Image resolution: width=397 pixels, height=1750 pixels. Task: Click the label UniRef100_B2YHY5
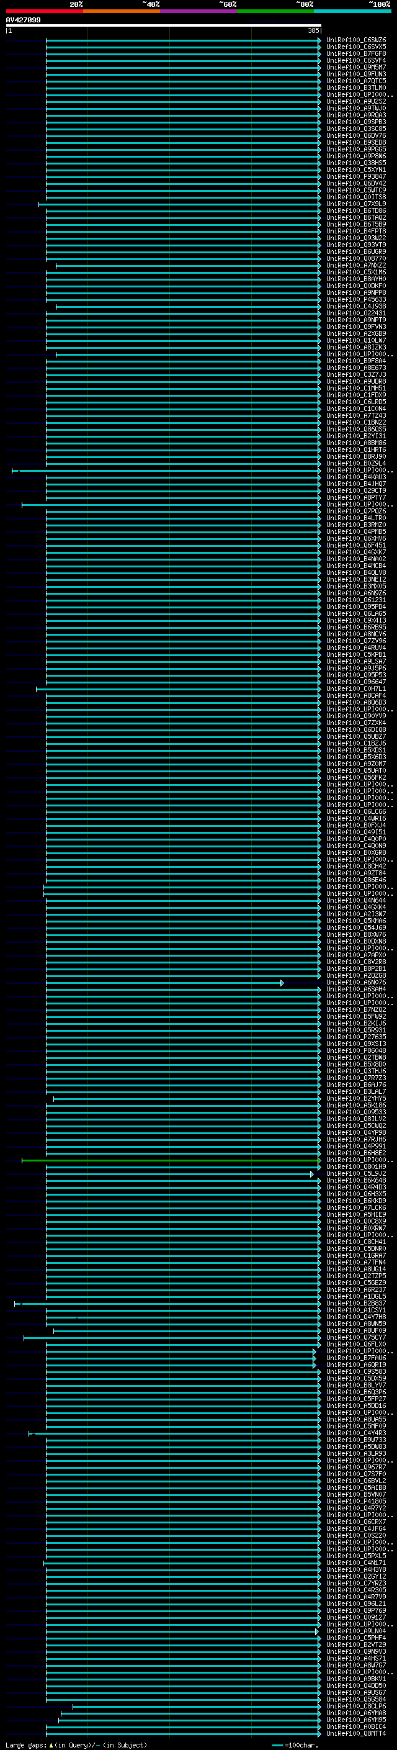pyautogui.click(x=356, y=1099)
